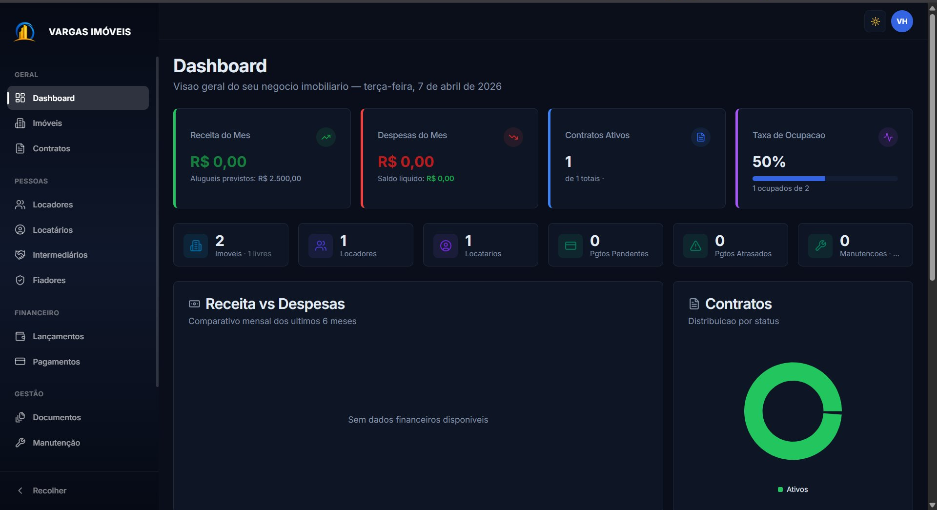Switch to the Dashboard menu item
937x510 pixels.
pos(54,98)
